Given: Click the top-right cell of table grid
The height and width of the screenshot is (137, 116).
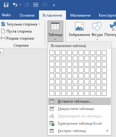Looking at the screenshot, I should pyautogui.click(x=104, y=53).
